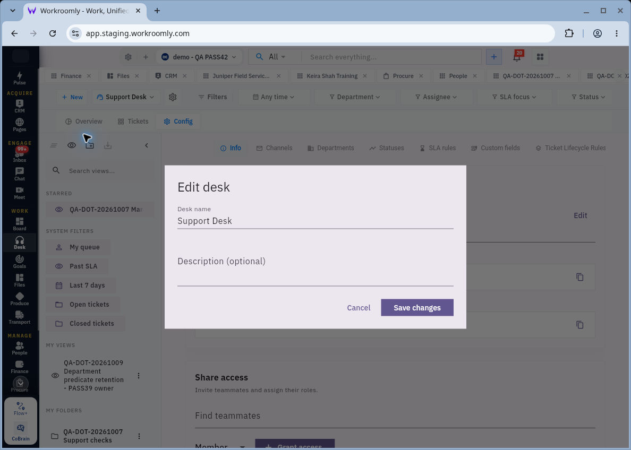Screen dimensions: 631x450
Task: Open the Ticket Lifecycle Rules tab
Action: (x=570, y=148)
